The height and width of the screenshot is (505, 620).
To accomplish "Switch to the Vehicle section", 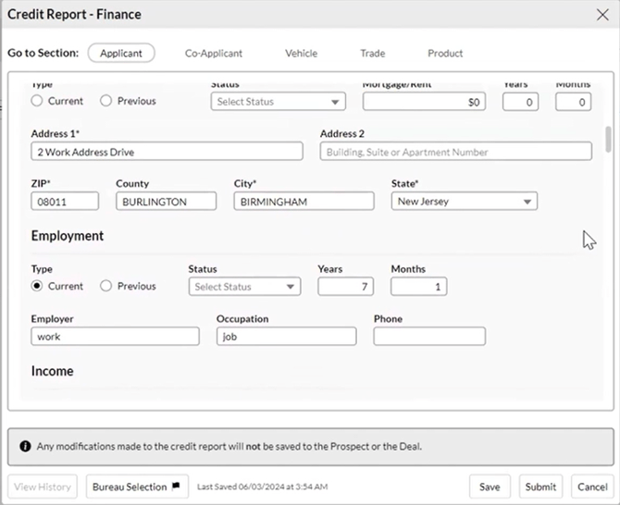I will pyautogui.click(x=301, y=54).
